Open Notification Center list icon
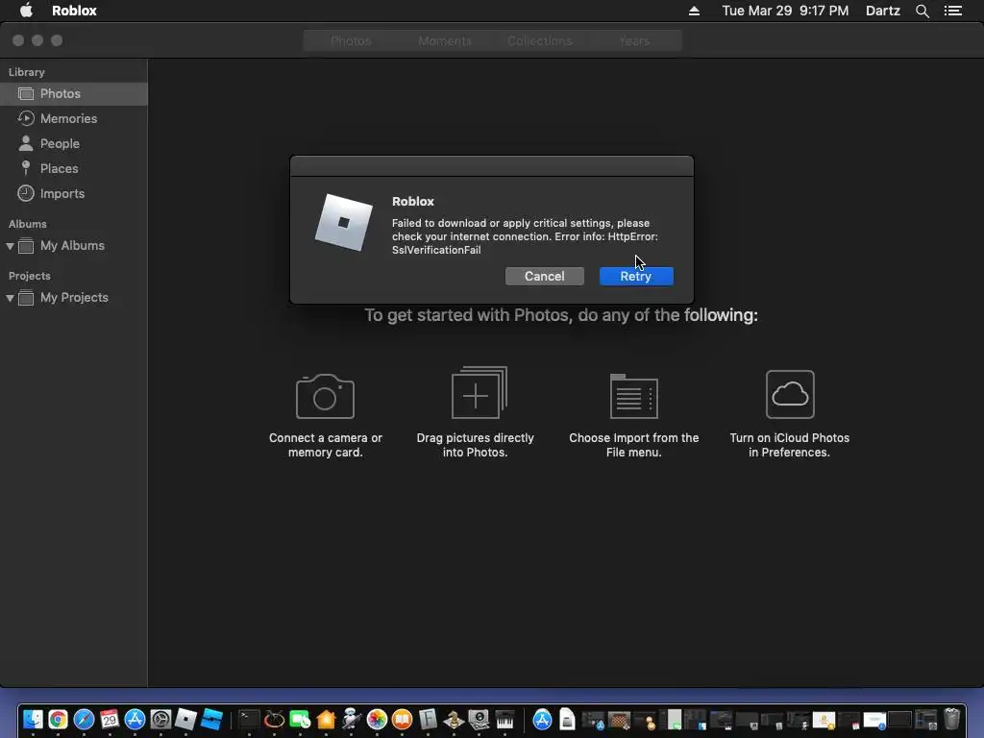 [953, 11]
